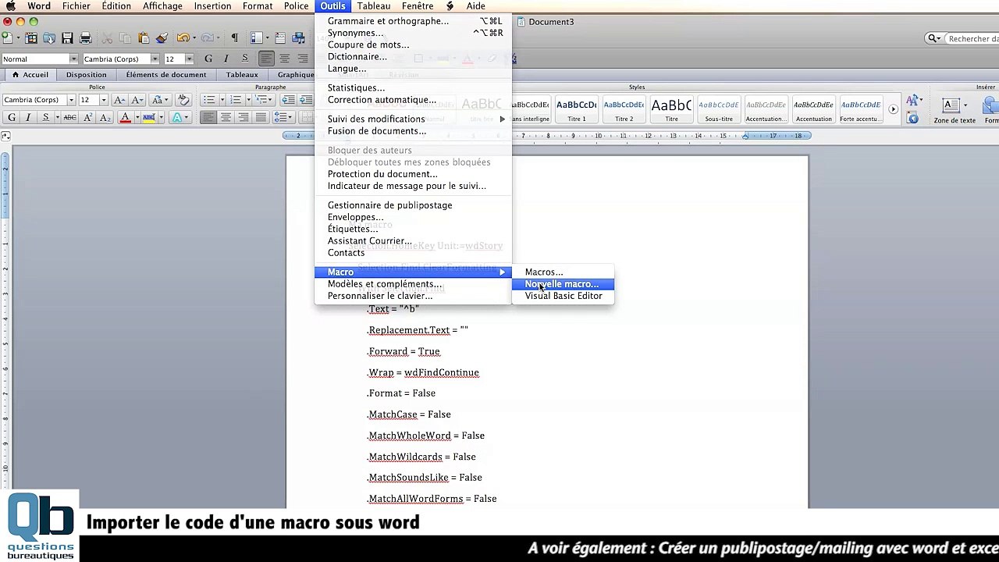Apply the Sans interligne style
999x562 pixels.
531,110
